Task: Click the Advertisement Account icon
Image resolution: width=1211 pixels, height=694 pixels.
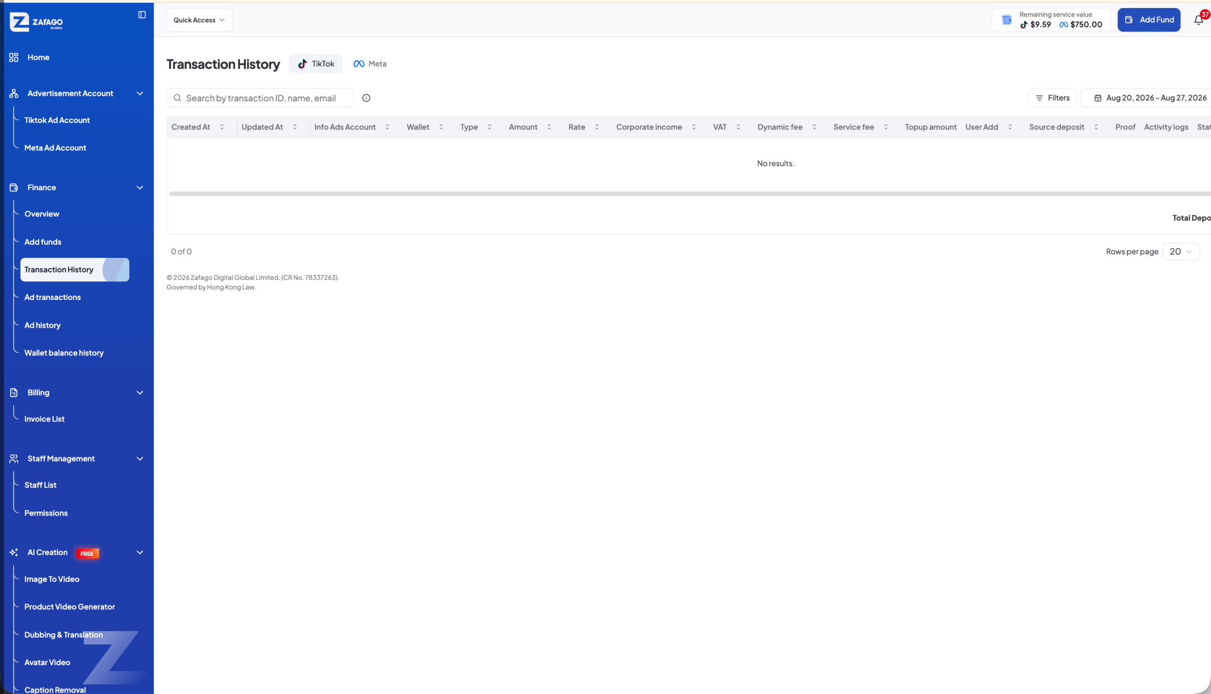Action: click(14, 93)
